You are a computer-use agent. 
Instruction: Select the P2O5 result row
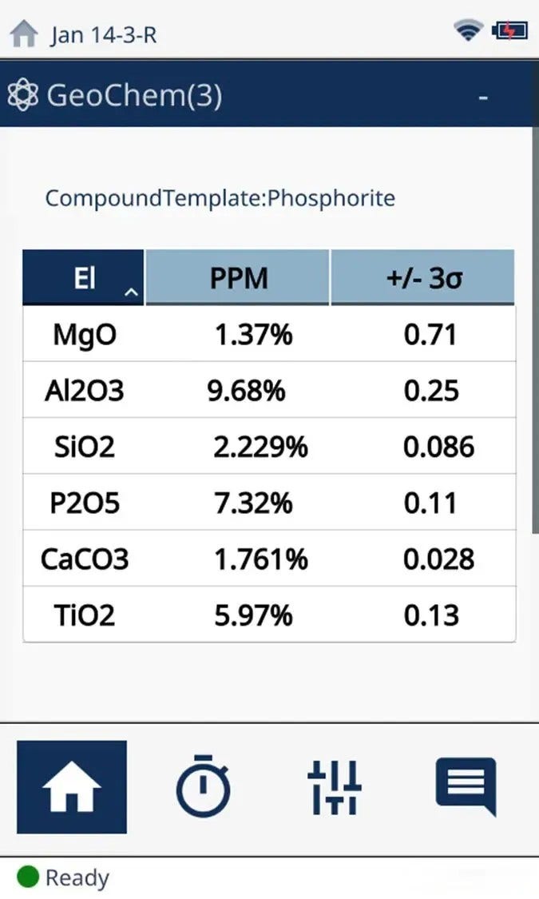pyautogui.click(x=269, y=503)
